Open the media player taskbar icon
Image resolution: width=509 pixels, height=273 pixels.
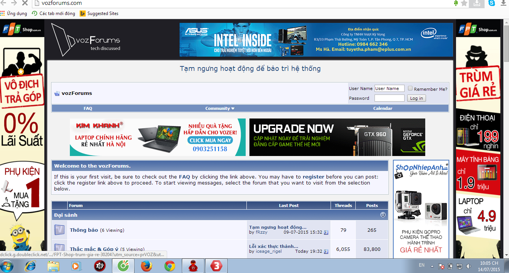[x=76, y=266]
